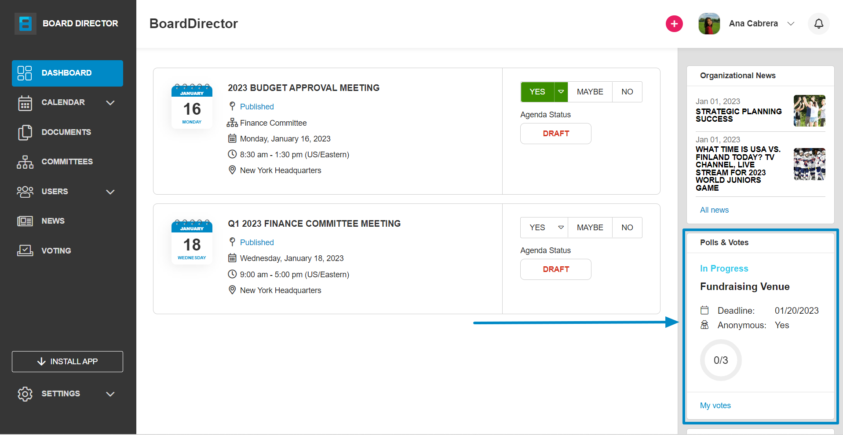Open Fundraising Venue poll title

pos(744,286)
